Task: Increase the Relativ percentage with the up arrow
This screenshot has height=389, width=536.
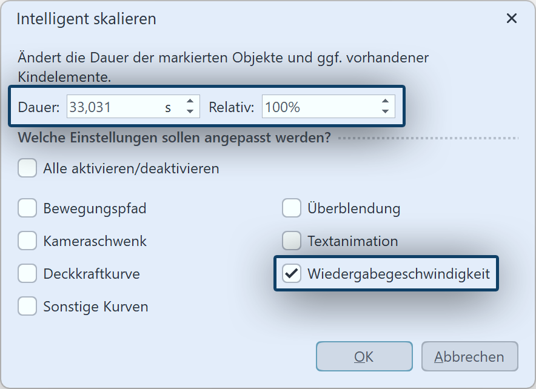Action: tap(385, 102)
